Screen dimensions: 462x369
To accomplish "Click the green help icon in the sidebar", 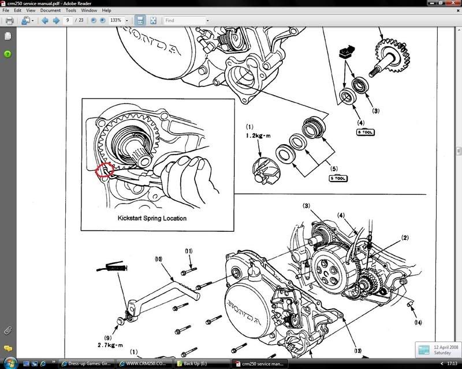I will tap(8, 54).
